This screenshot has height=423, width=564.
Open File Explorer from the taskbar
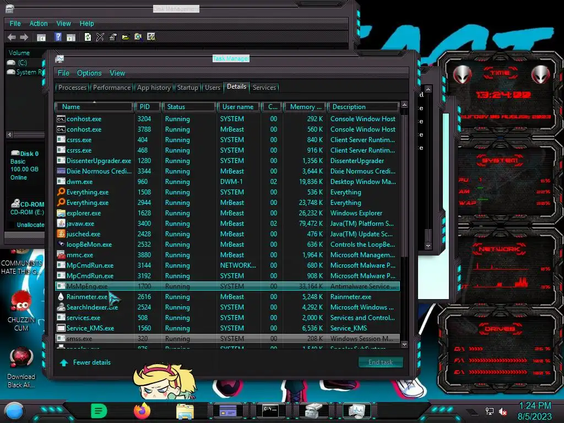(185, 411)
